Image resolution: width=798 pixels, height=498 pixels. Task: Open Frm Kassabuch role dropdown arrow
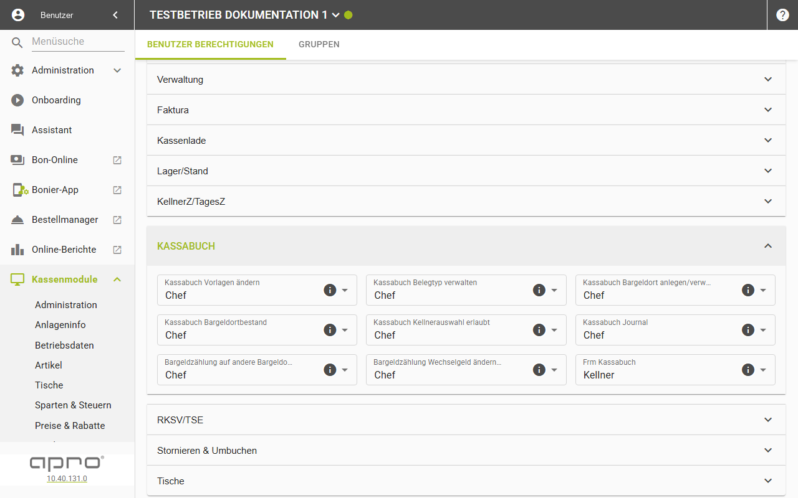pyautogui.click(x=763, y=370)
